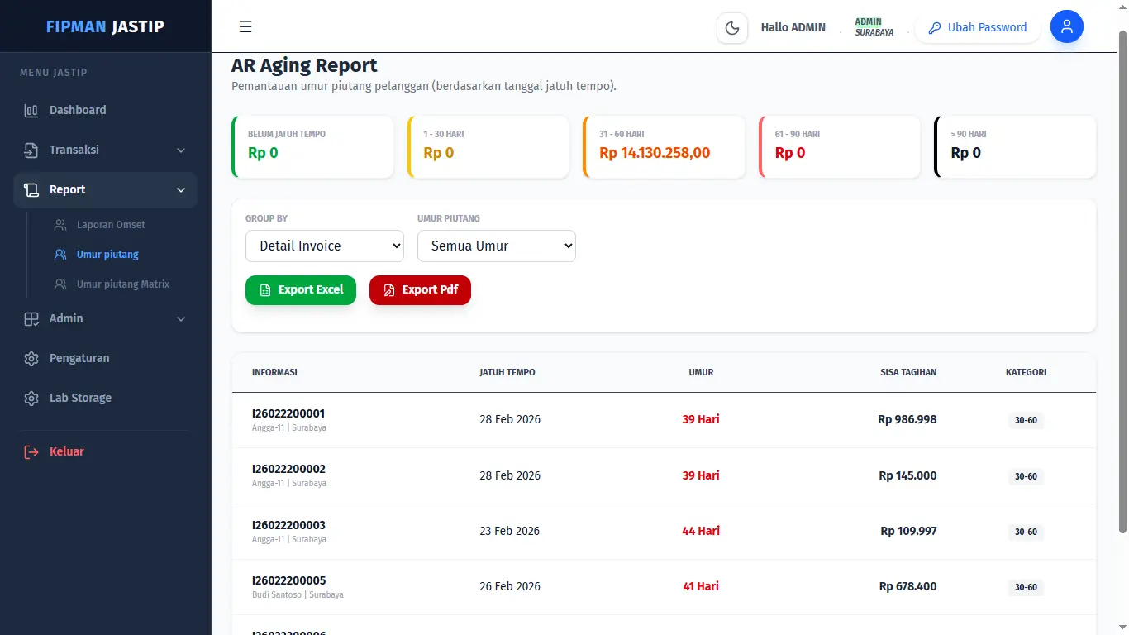Click the page vertical scrollbar
This screenshot has height=635, width=1129.
tap(1122, 281)
